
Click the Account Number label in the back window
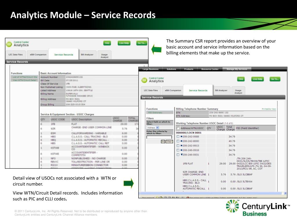[x=49, y=77]
